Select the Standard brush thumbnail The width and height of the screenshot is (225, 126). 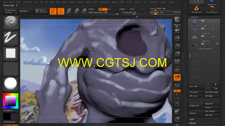click(x=11, y=23)
